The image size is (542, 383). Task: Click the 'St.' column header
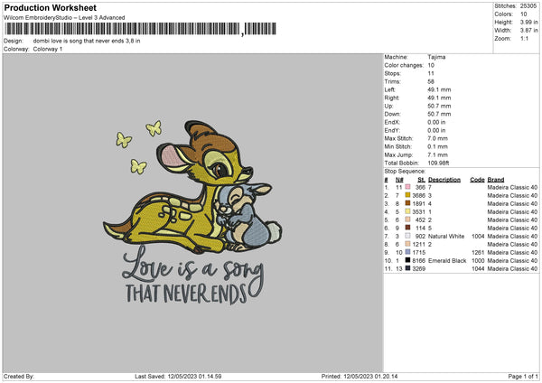pyautogui.click(x=421, y=180)
